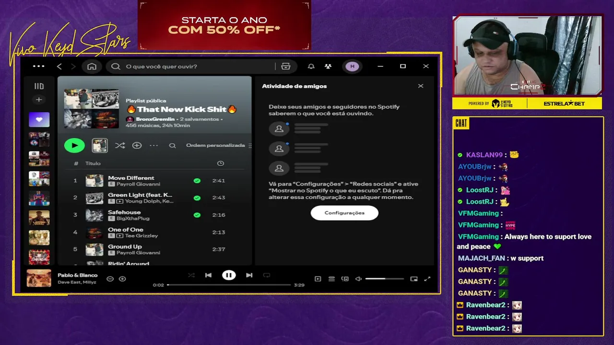Open the Now Playing view
Image resolution: width=614 pixels, height=345 pixels.
tap(318, 279)
